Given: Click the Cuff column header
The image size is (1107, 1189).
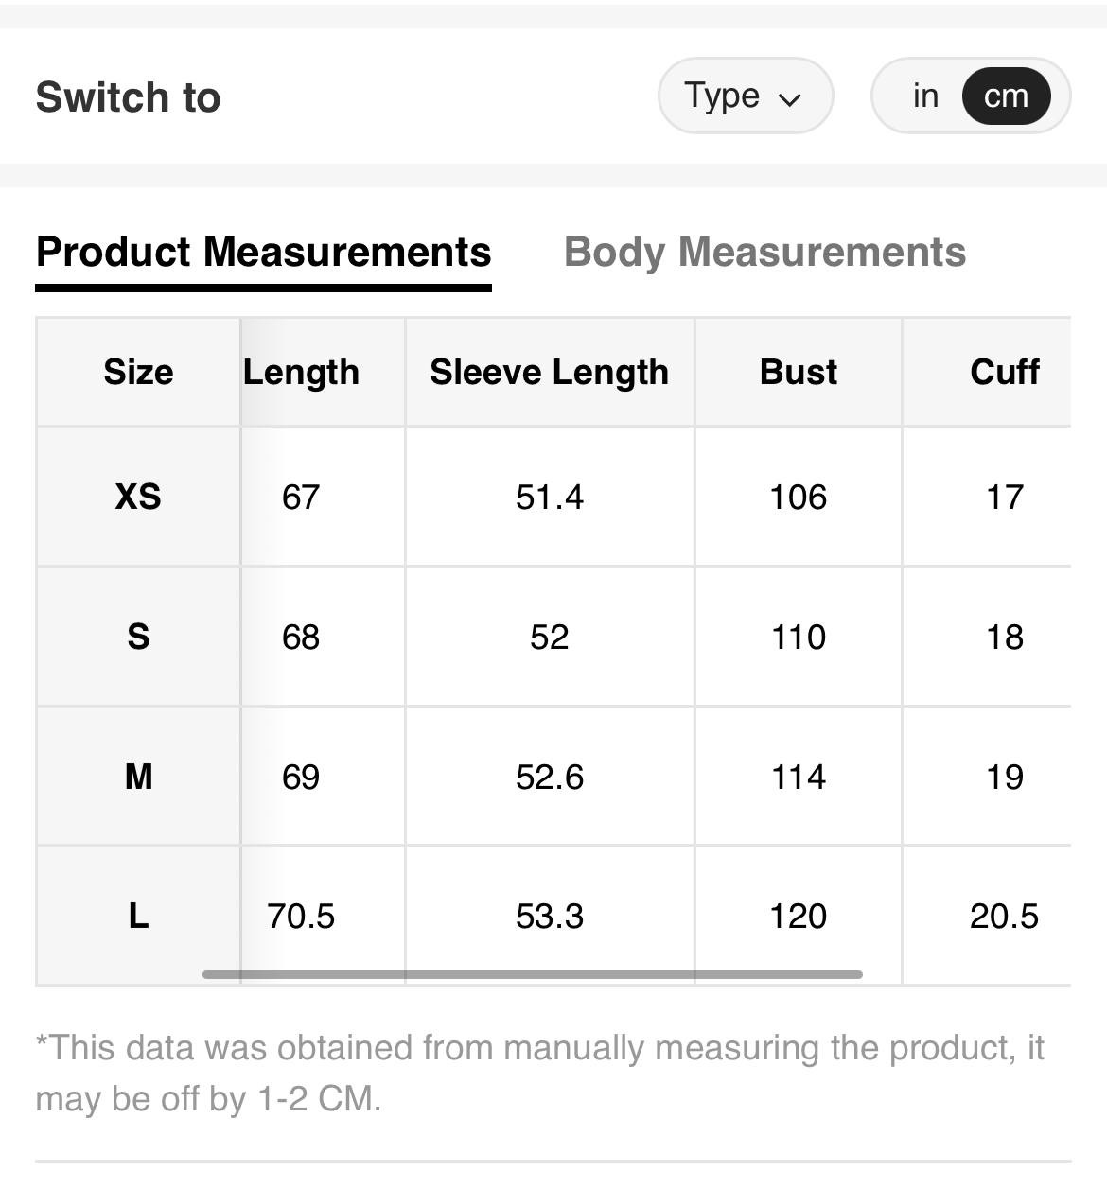Looking at the screenshot, I should [1004, 372].
